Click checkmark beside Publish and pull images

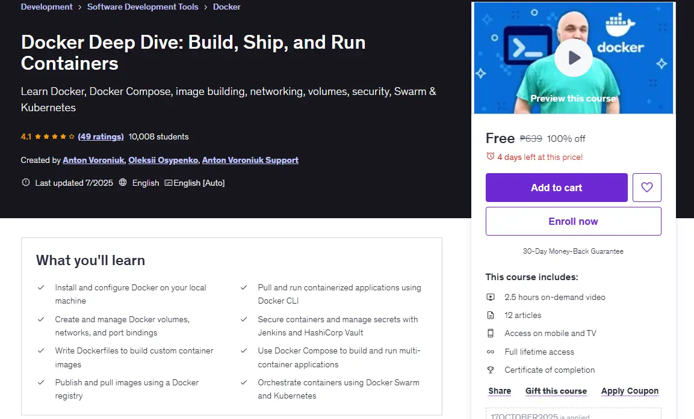[x=41, y=383]
